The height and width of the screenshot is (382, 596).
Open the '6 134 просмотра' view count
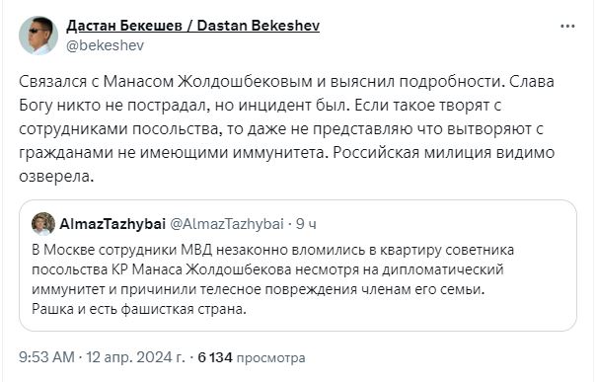(252, 357)
